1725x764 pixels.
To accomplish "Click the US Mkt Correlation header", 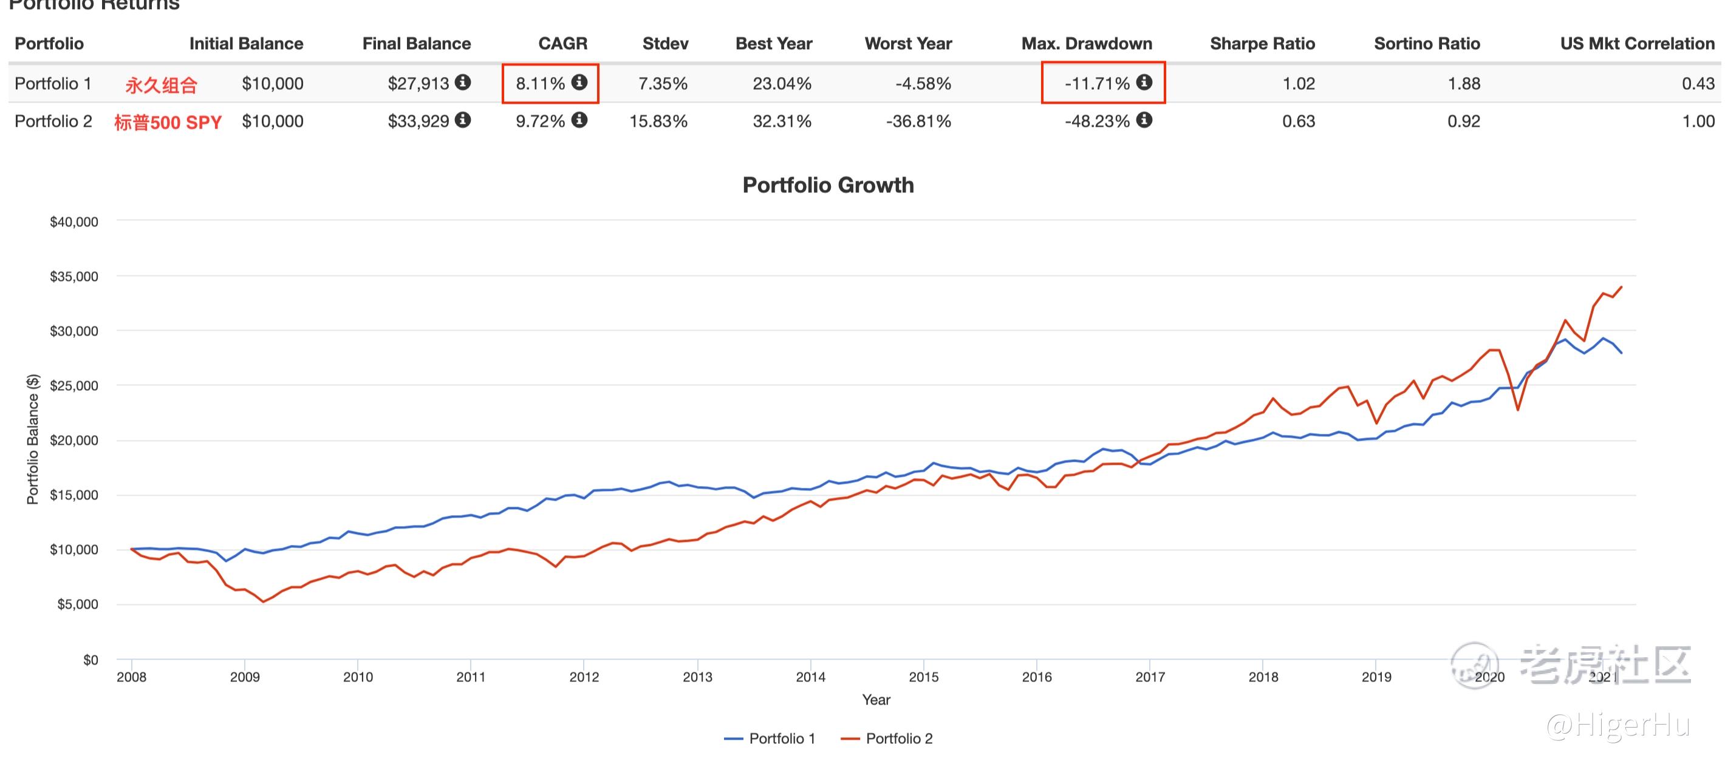I will point(1636,44).
